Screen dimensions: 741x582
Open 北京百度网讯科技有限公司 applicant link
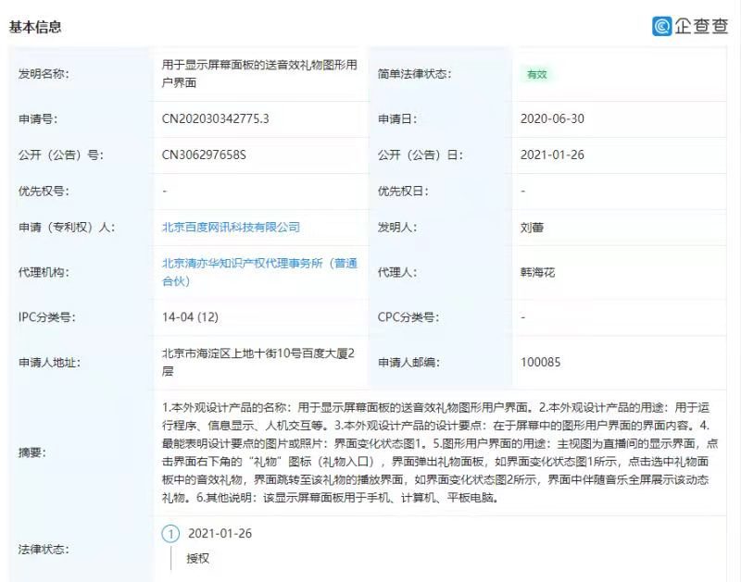point(231,227)
